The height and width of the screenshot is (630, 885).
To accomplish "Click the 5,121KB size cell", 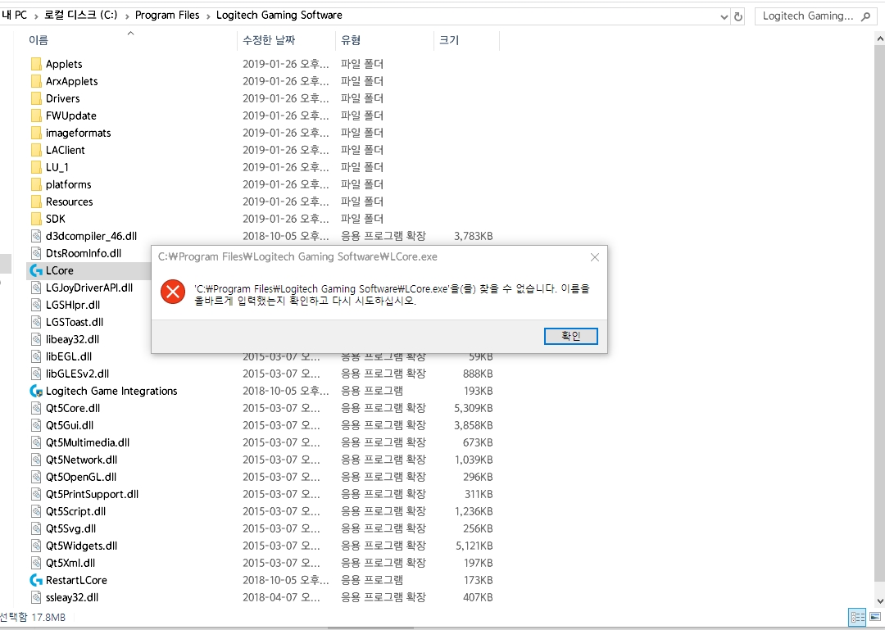I will coord(474,546).
